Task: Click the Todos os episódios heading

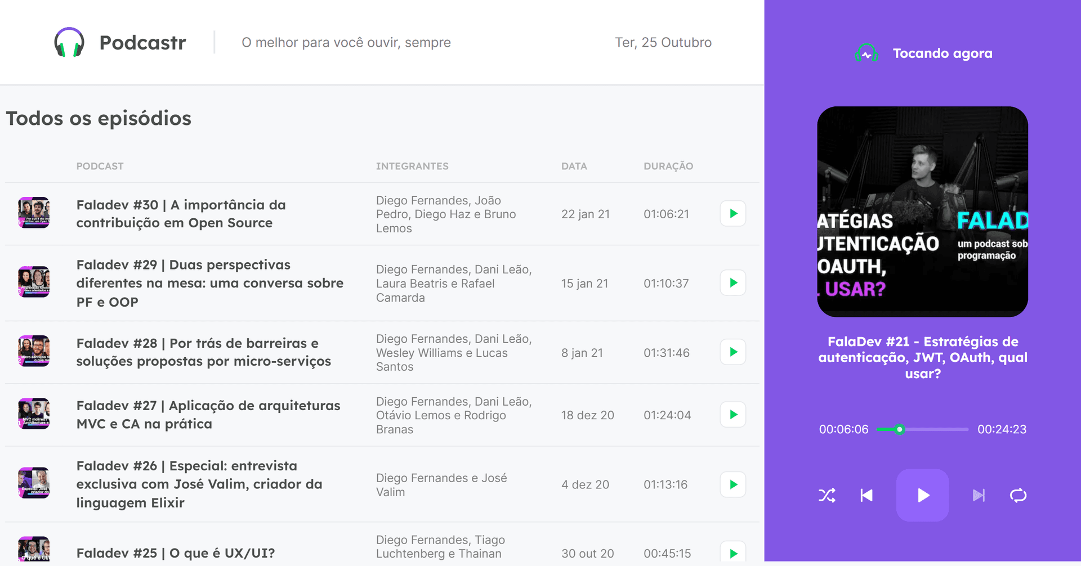Action: pyautogui.click(x=99, y=118)
